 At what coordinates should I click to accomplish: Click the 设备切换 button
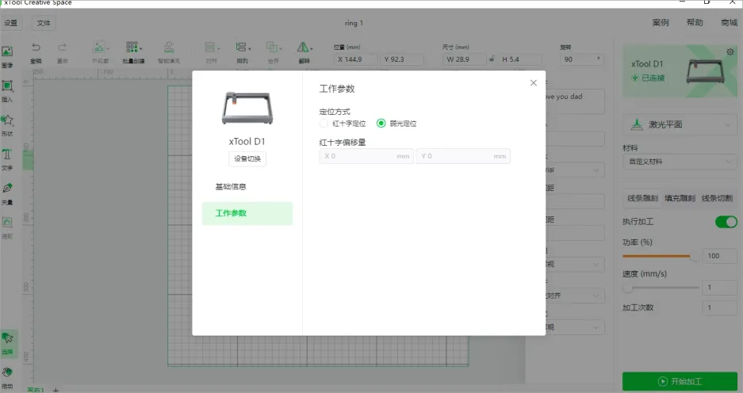pos(247,158)
